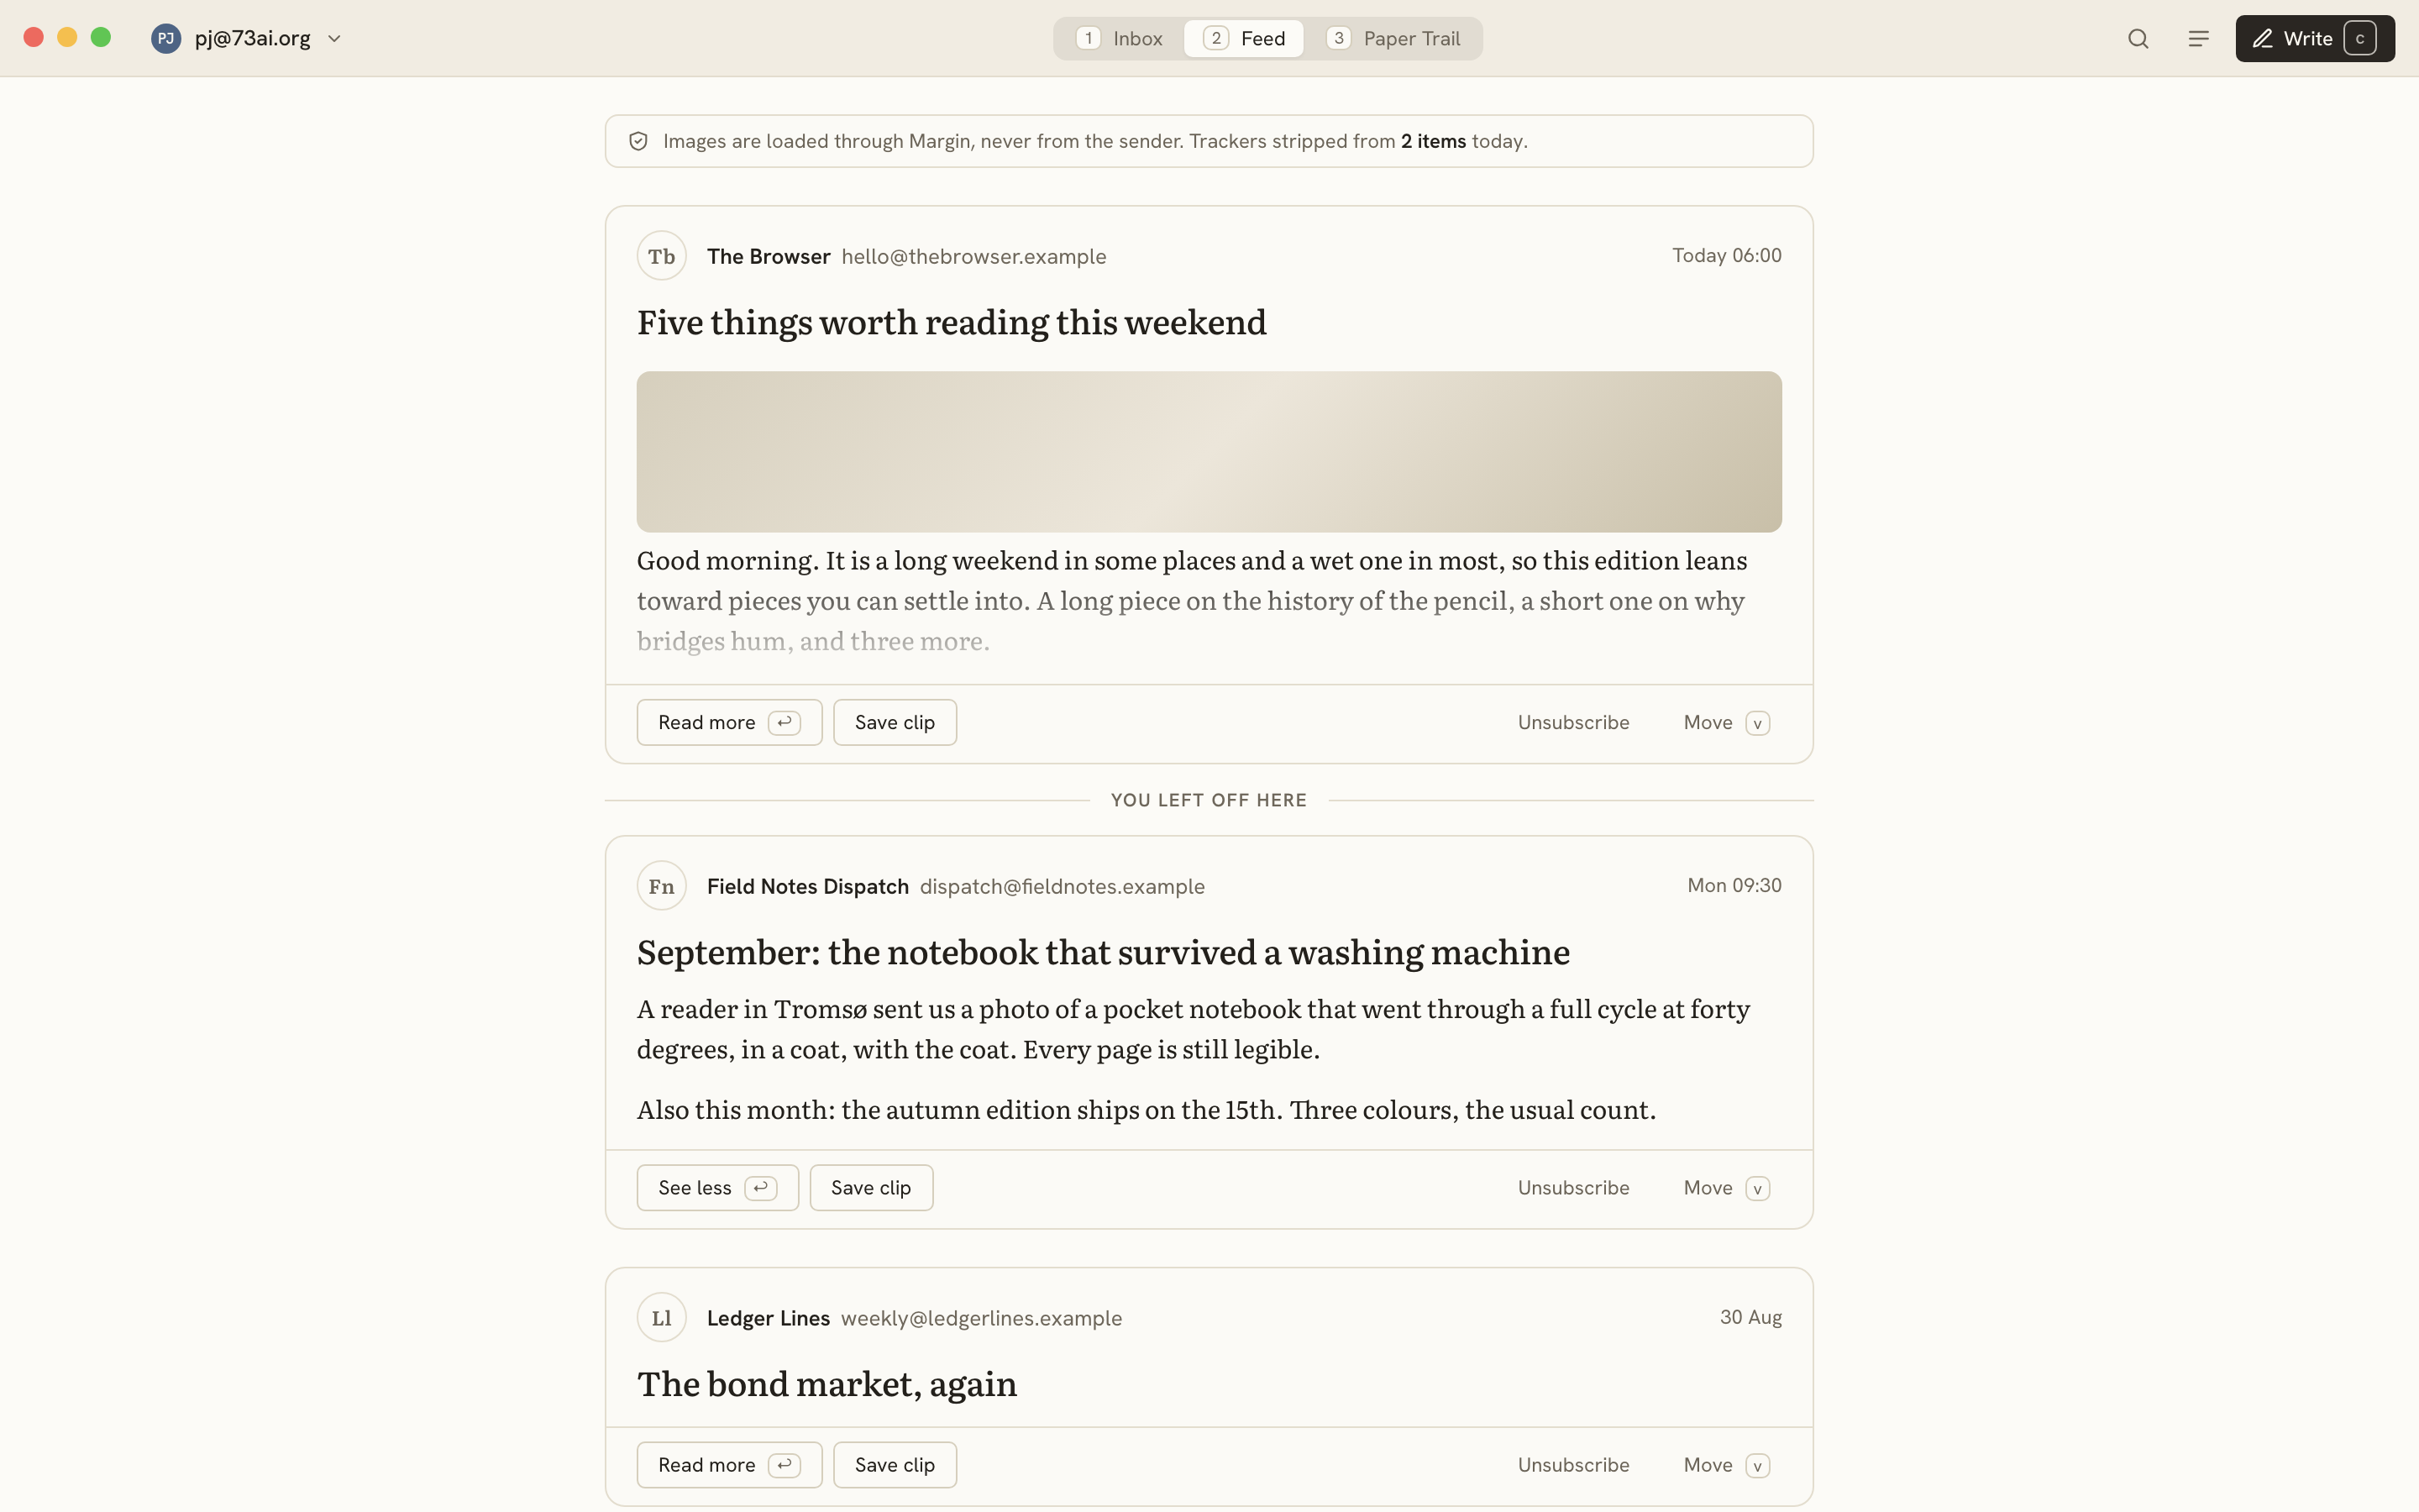Screen dimensions: 2419x1512
Task: Expand the pj@73ai.org account dropdown chevron
Action: (x=335, y=39)
